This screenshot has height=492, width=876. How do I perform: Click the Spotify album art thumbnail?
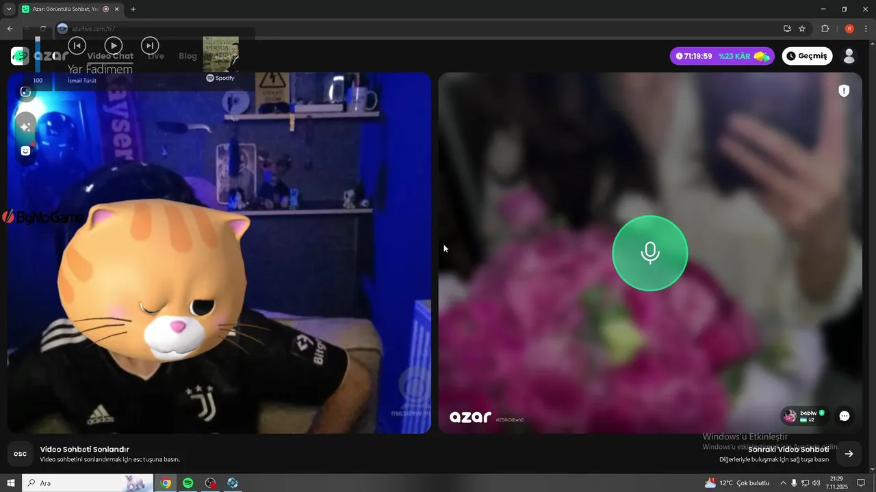click(x=221, y=54)
